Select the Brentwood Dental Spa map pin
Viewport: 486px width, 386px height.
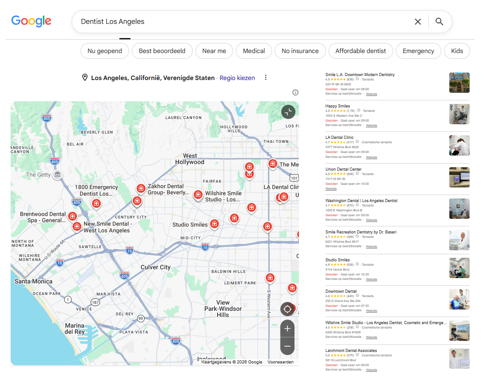pyautogui.click(x=73, y=216)
